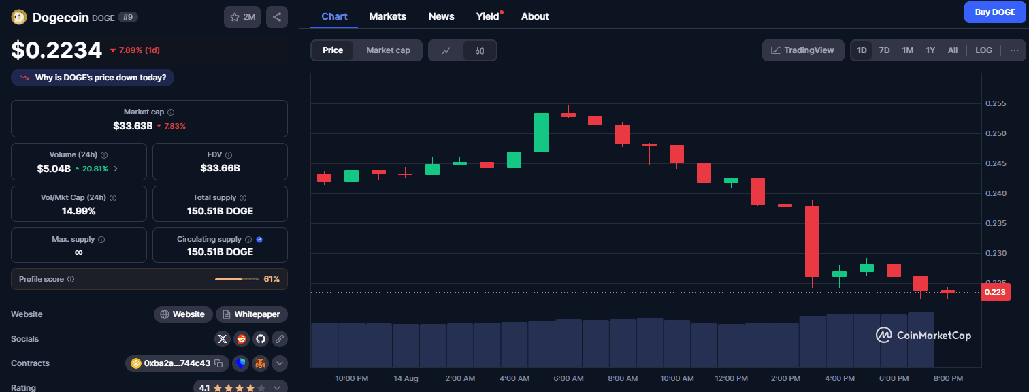
Task: Click the 0xba2a...744c43 contract chip
Action: 176,363
